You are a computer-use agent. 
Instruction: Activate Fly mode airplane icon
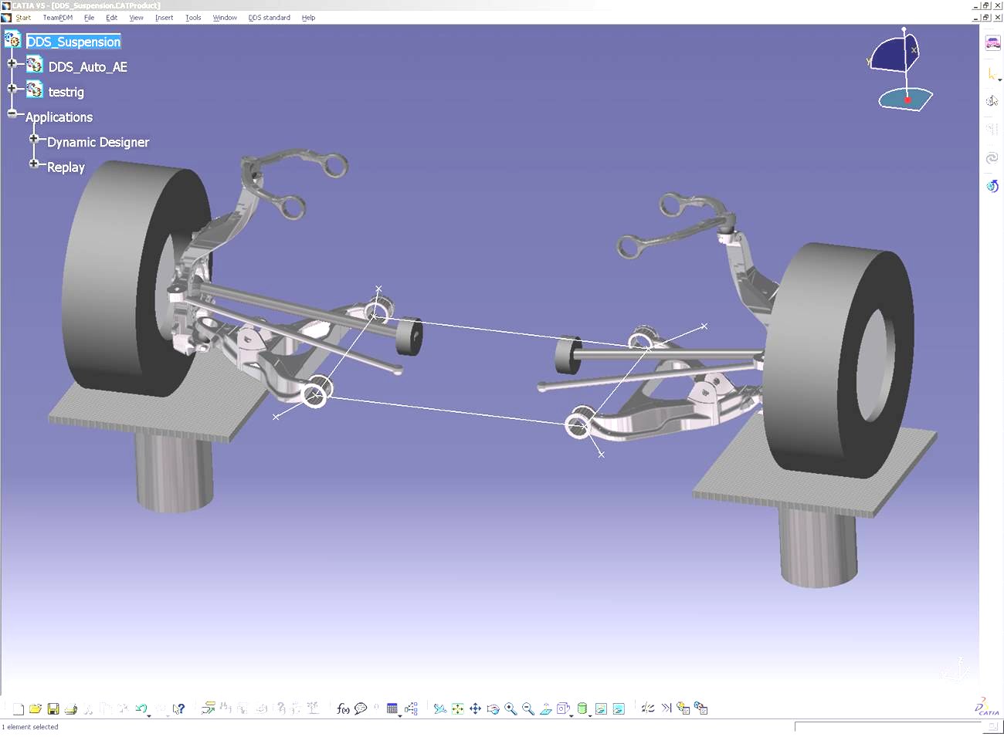pos(440,708)
